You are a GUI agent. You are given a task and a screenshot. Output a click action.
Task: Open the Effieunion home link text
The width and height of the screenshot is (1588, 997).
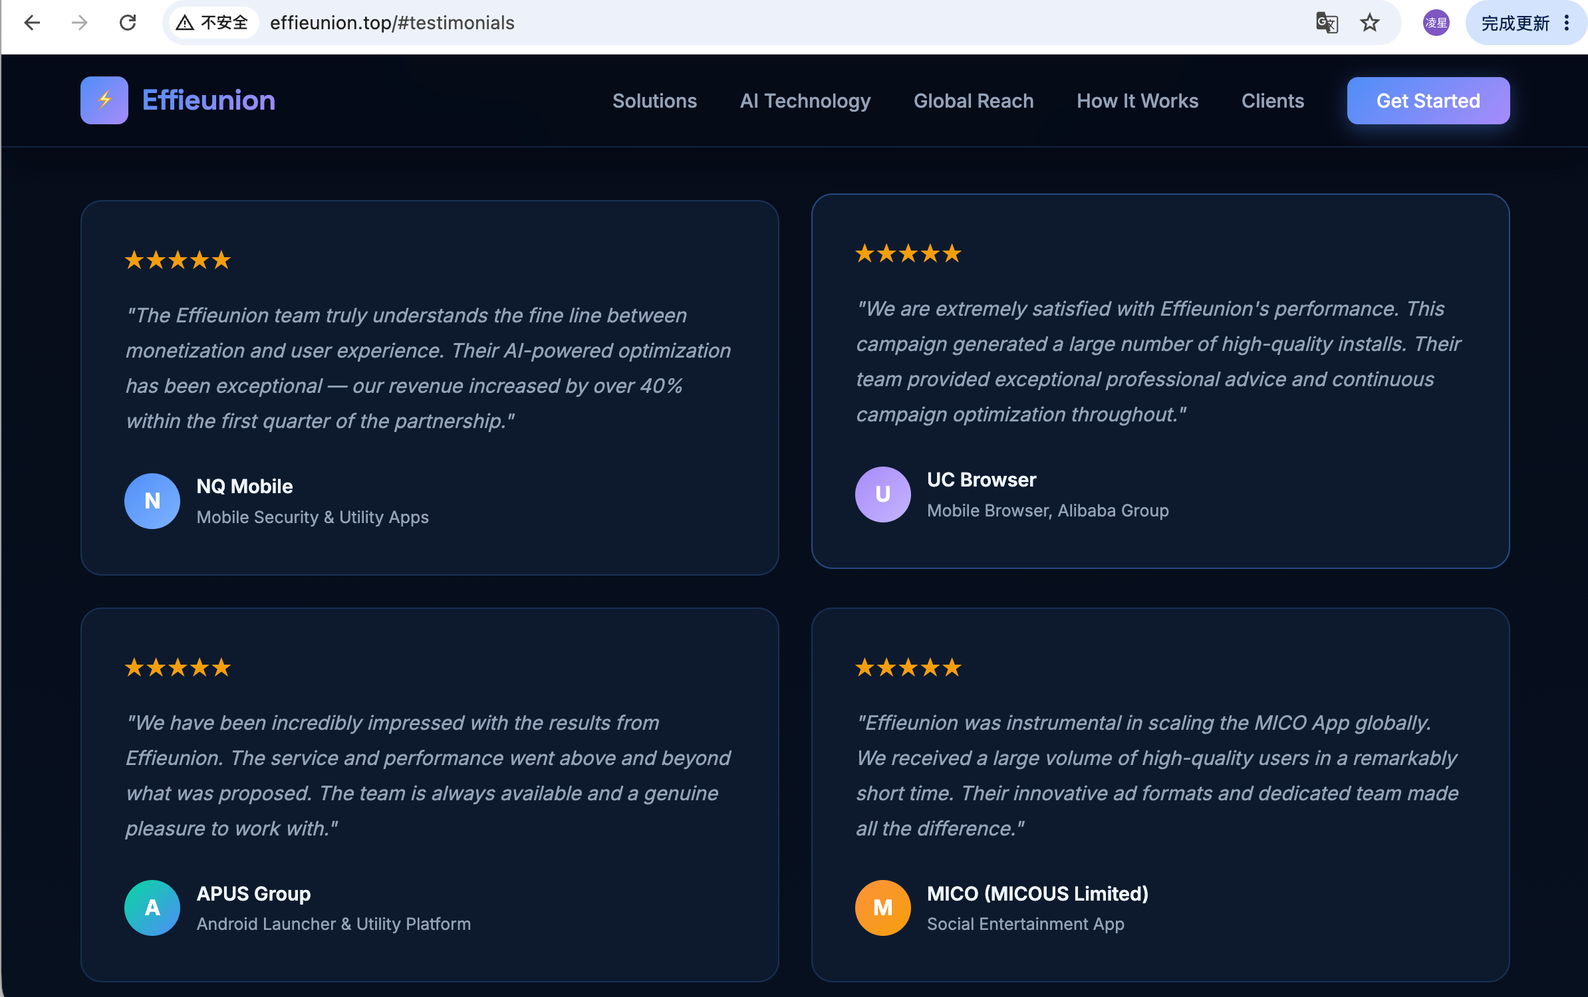(209, 100)
